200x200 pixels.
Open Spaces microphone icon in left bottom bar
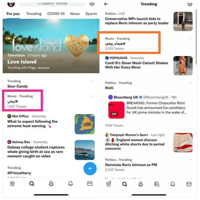(x=51, y=184)
